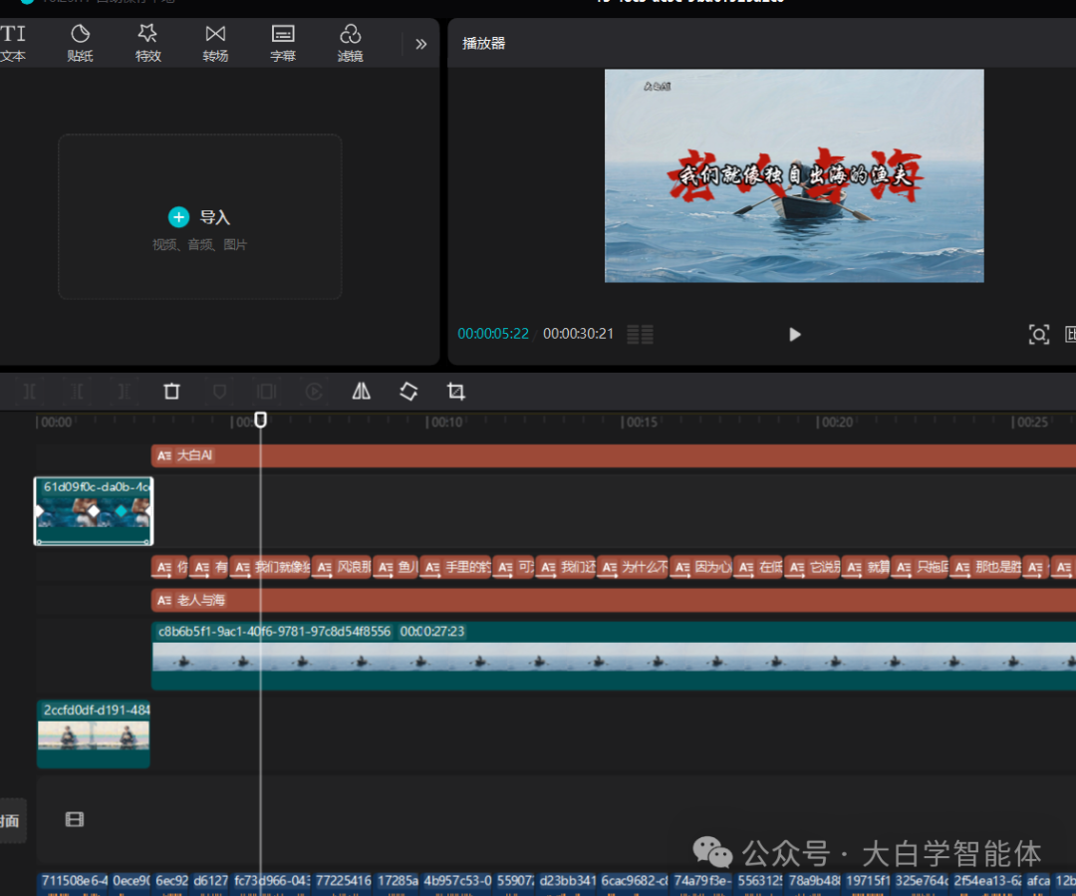The height and width of the screenshot is (896, 1076).
Task: Select the 大白AI text track clip
Action: pos(614,455)
